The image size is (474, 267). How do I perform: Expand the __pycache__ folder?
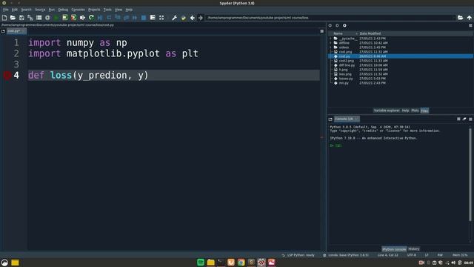[x=330, y=39]
